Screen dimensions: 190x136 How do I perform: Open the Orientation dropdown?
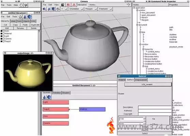pos(76,9)
